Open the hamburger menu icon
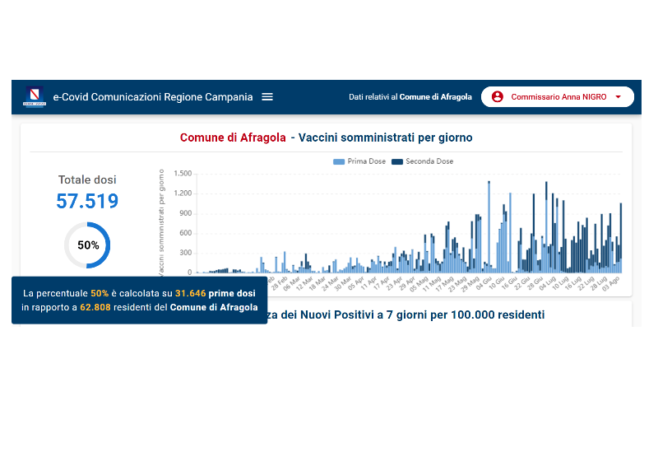Screen dimensions: 658x466 [267, 97]
